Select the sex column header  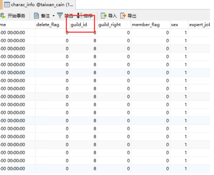(174, 25)
